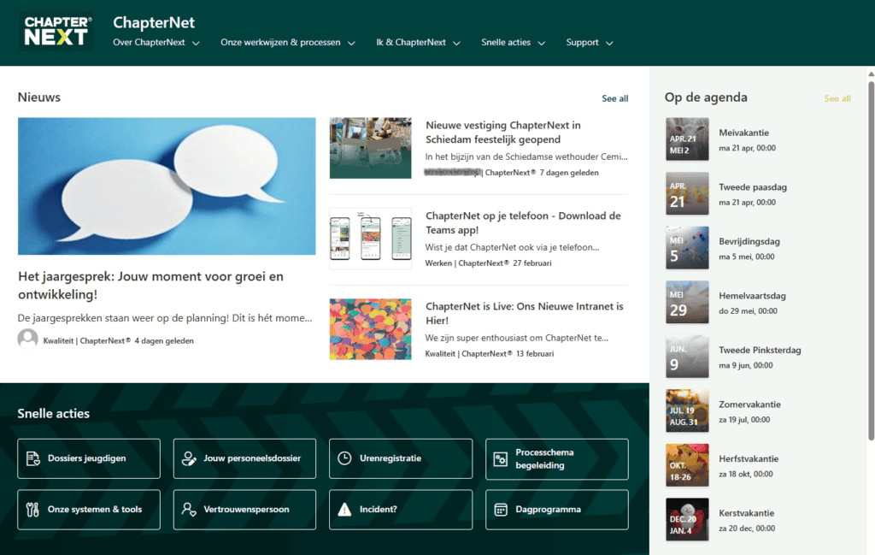Click the ChapterNet site title
The height and width of the screenshot is (555, 875).
[x=154, y=22]
